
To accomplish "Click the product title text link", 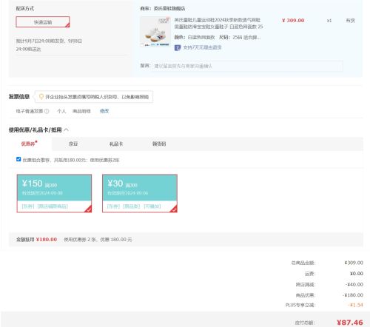I will pos(218,23).
